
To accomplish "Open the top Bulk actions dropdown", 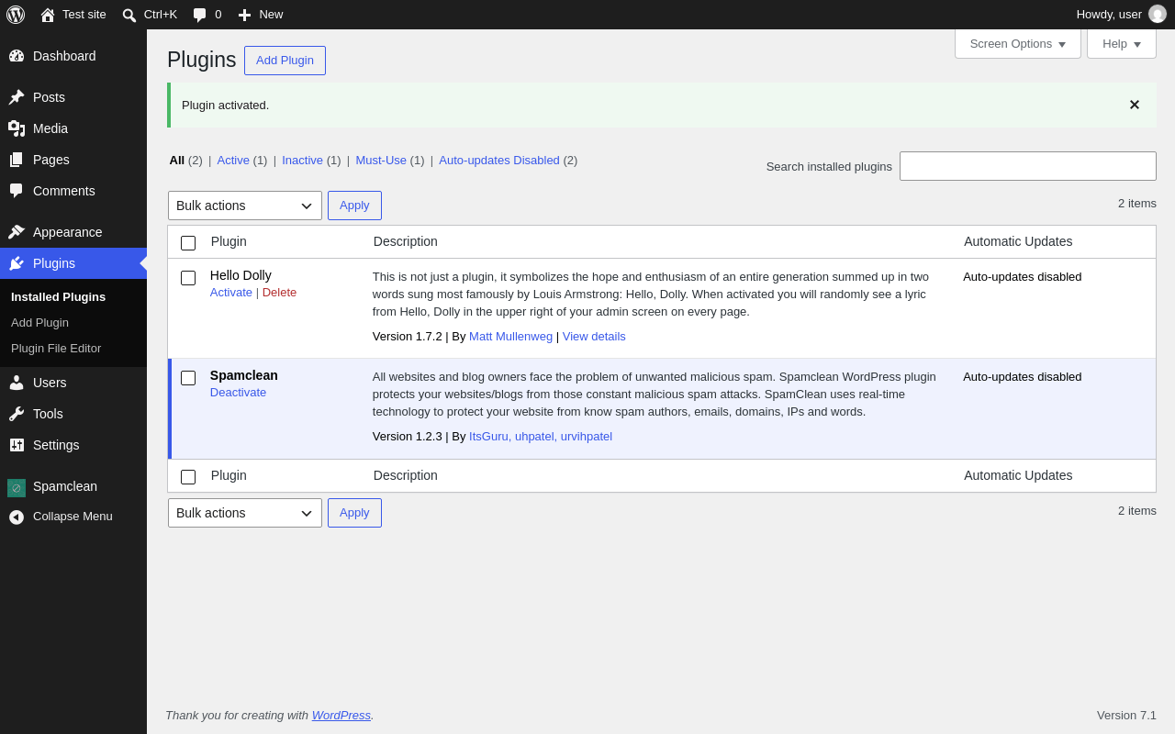I will [245, 206].
